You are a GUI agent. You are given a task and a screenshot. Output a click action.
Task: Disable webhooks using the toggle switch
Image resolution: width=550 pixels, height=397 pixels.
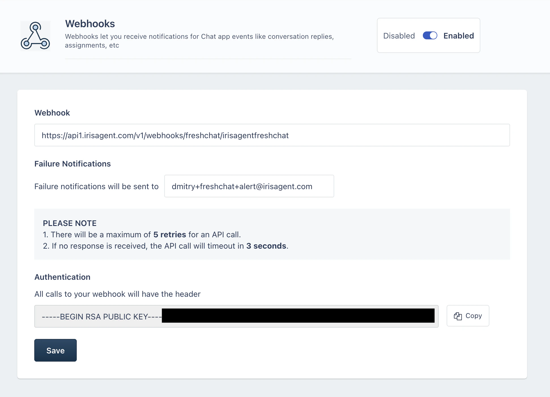tap(430, 36)
